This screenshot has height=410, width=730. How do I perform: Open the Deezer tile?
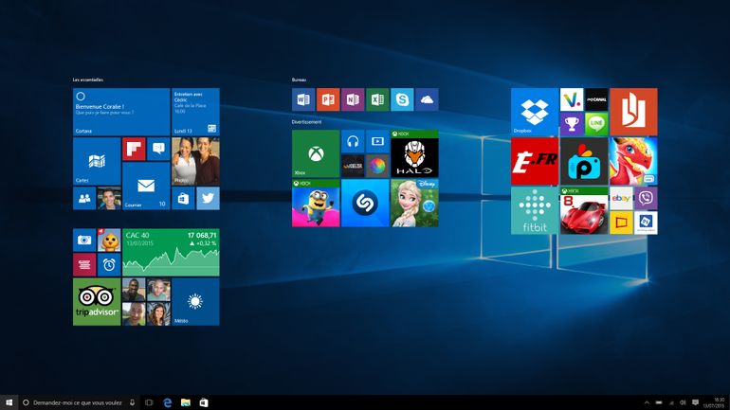[353, 166]
